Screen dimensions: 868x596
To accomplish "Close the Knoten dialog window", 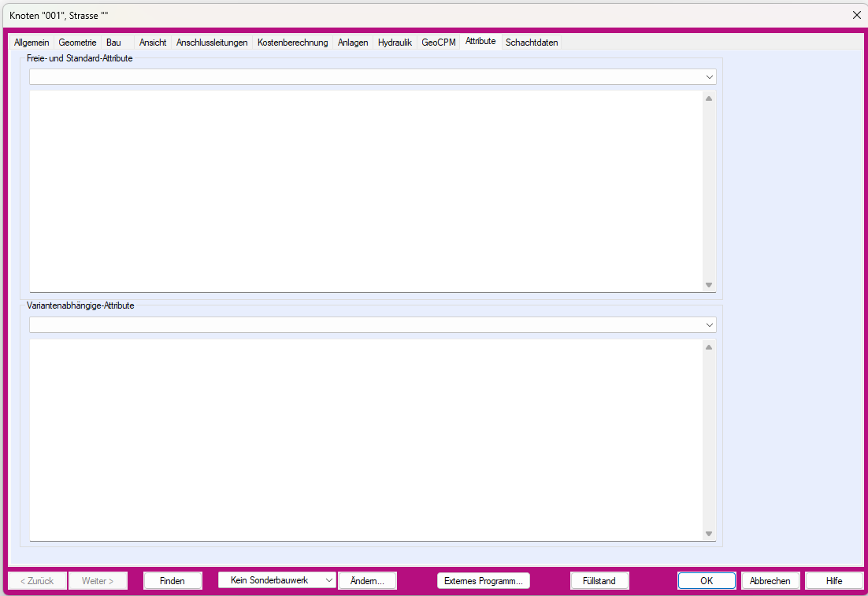I will pos(856,15).
